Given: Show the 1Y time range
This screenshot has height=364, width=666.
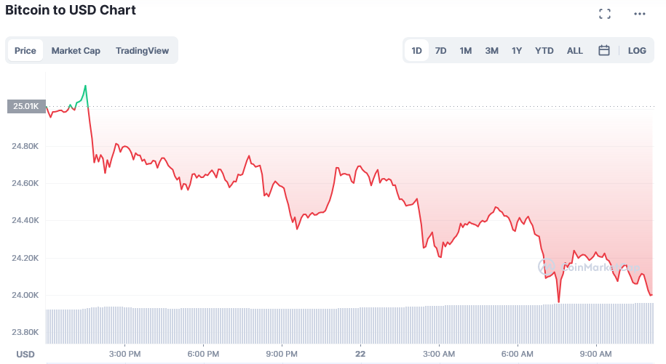Looking at the screenshot, I should tap(517, 50).
